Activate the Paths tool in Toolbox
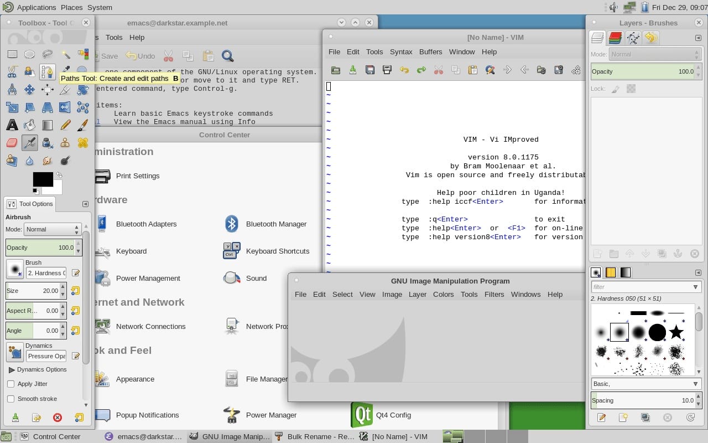 (48, 72)
